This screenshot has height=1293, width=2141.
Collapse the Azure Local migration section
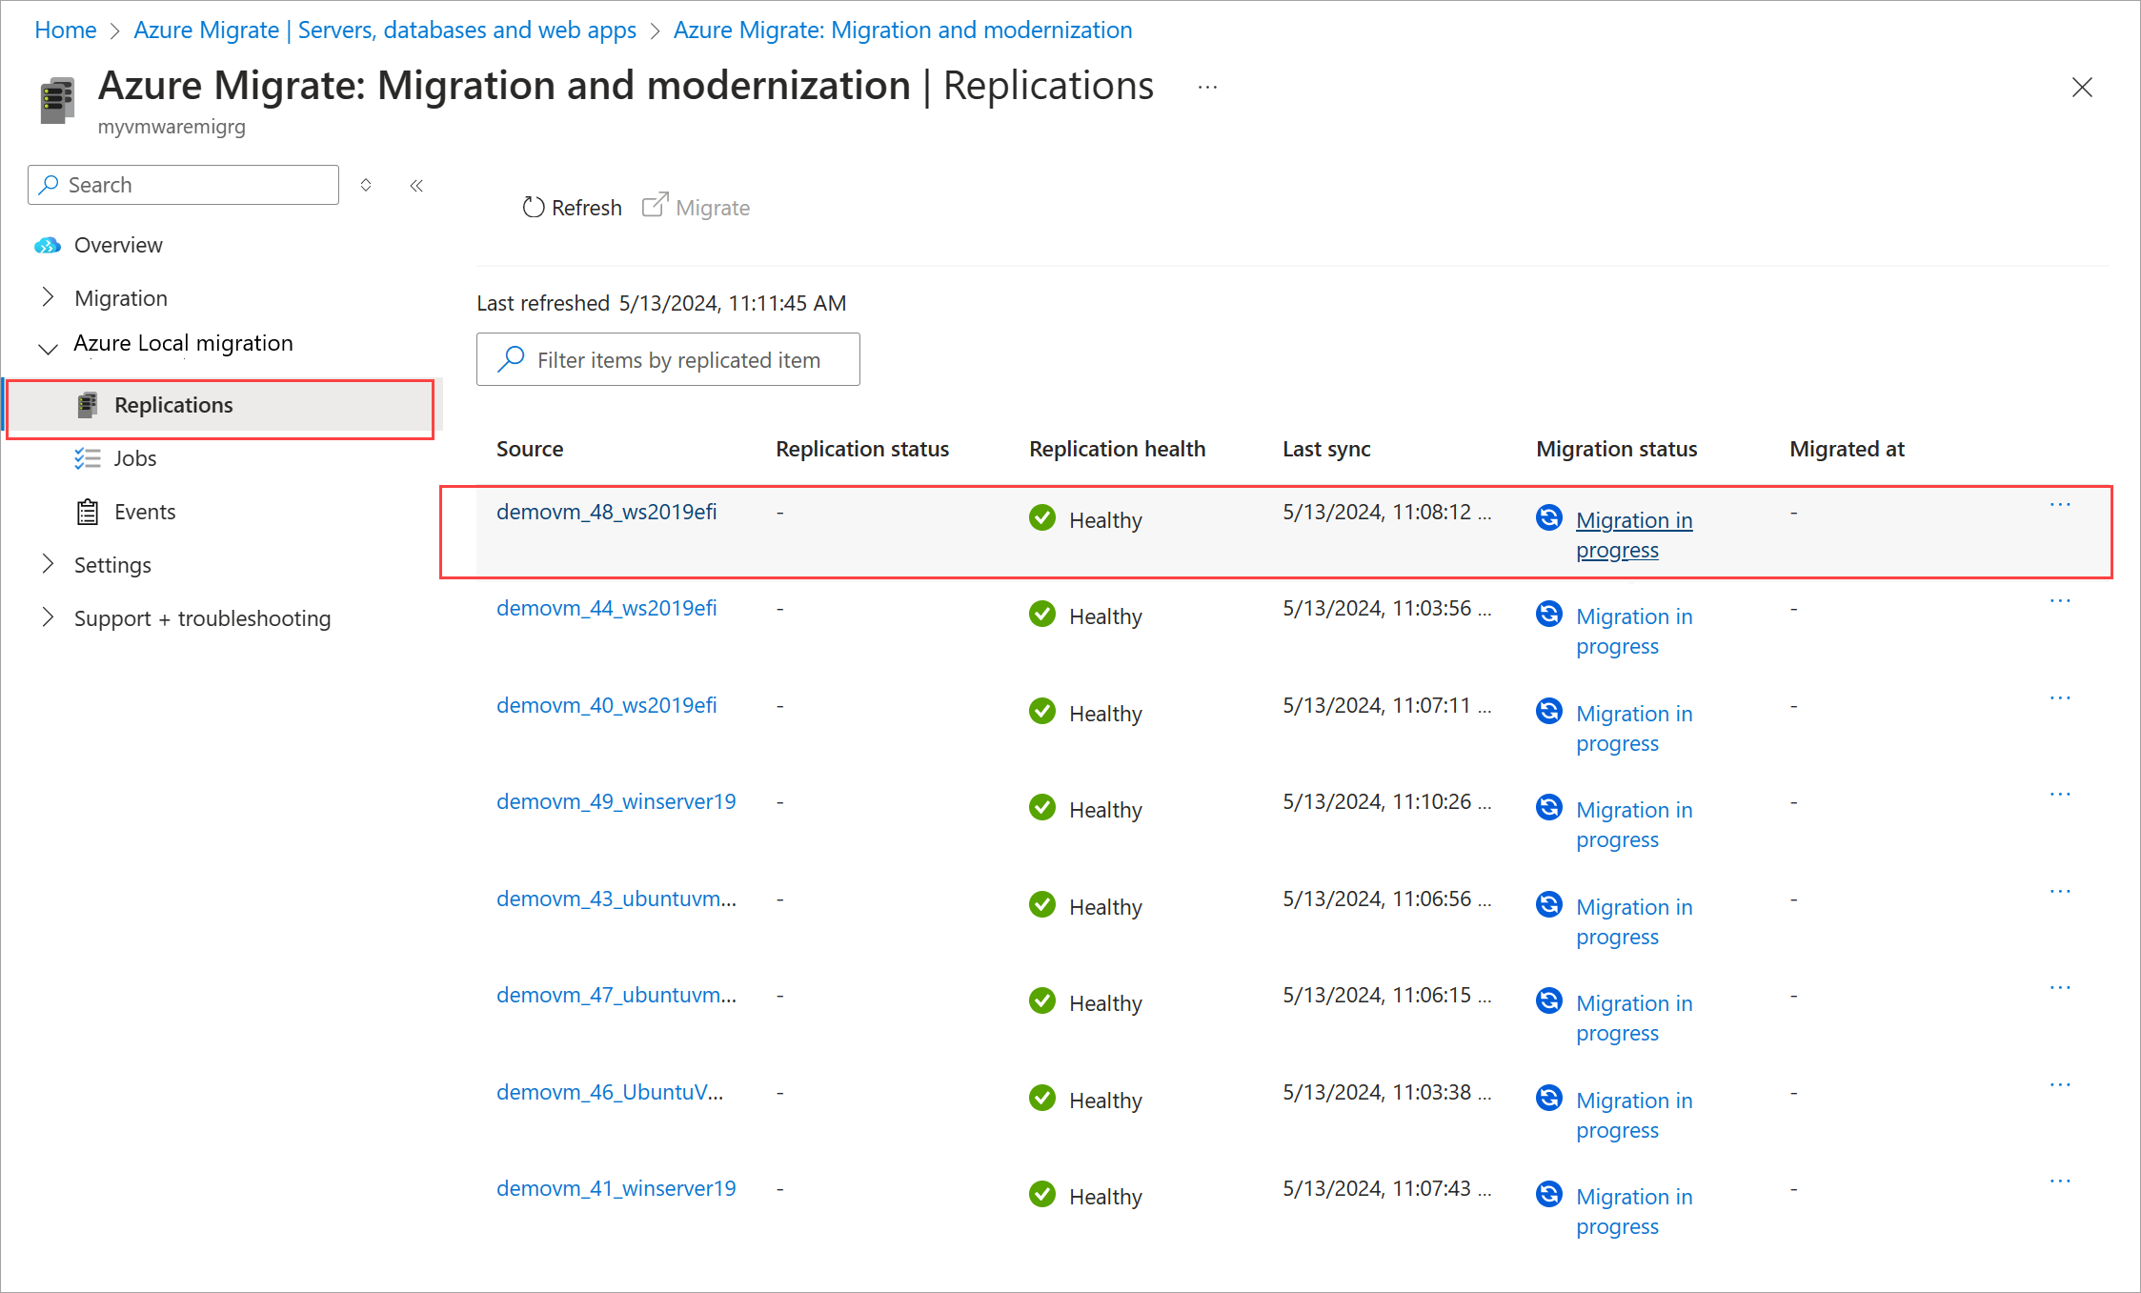pyautogui.click(x=48, y=348)
